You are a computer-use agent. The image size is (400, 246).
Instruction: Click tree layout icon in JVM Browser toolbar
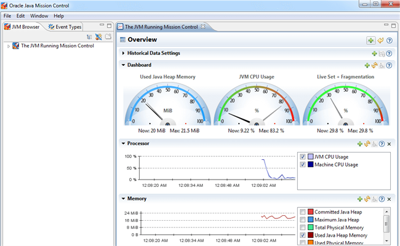pos(90,37)
